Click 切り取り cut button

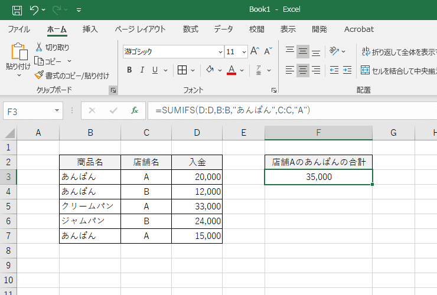coord(53,47)
